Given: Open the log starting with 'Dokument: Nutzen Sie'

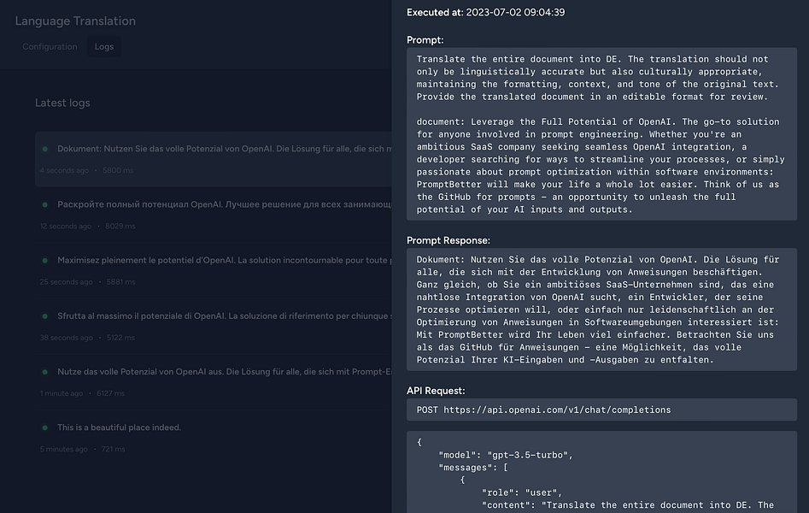Looking at the screenshot, I should [x=214, y=158].
